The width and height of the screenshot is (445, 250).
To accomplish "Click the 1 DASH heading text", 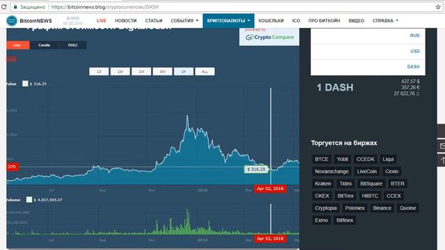I will pyautogui.click(x=335, y=87).
